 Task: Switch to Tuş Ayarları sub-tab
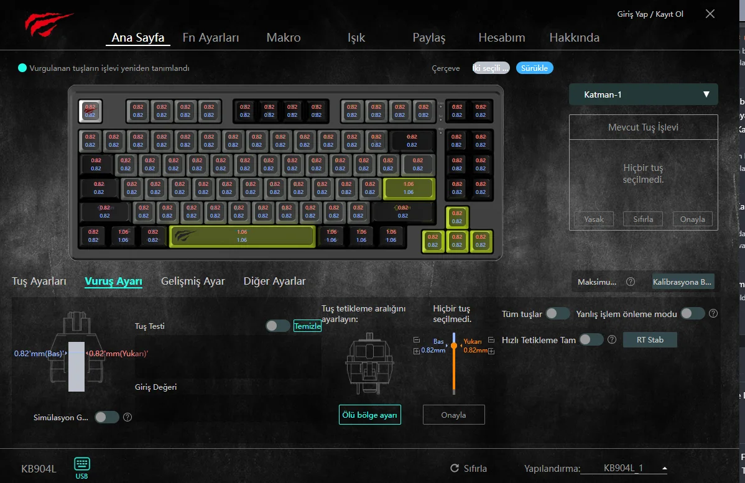pyautogui.click(x=39, y=281)
